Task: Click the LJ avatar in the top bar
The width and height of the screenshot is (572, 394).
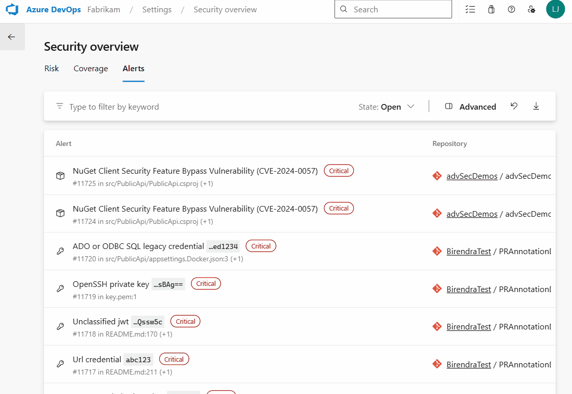Action: point(556,9)
